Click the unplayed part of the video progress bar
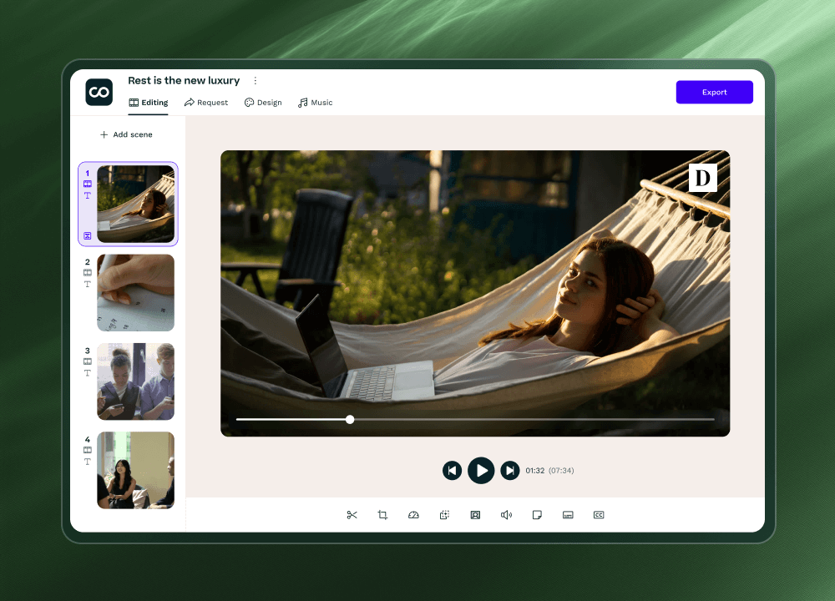Viewport: 835px width, 601px height. pos(534,420)
